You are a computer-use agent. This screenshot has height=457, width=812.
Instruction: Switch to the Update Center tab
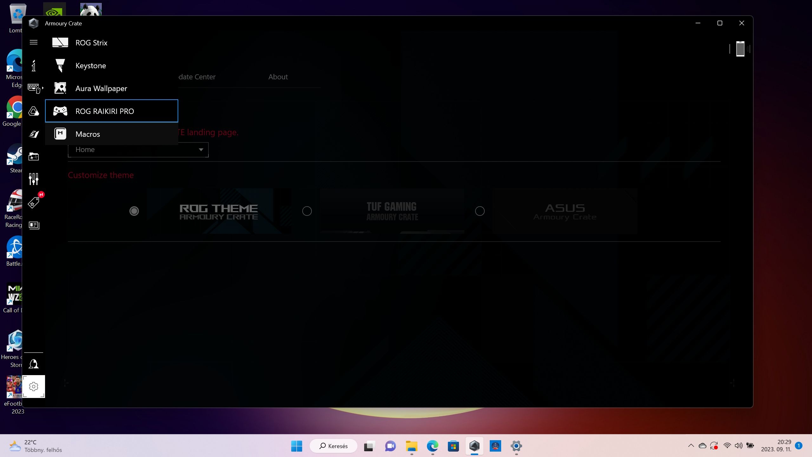coord(197,77)
